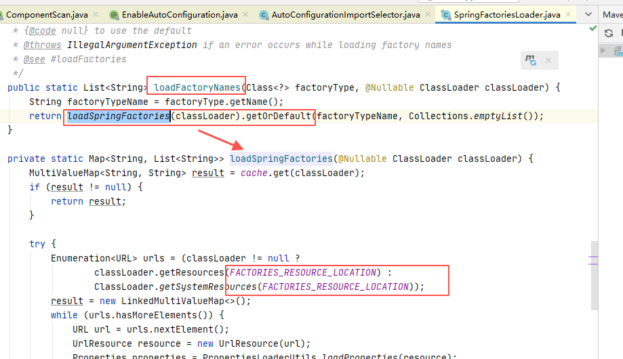623x359 pixels.
Task: Click 'return result;' statement
Action: coord(88,201)
